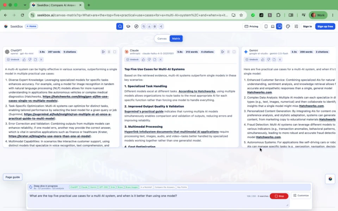
Task: Undock the ChatGPT panel
Action: 13,59
